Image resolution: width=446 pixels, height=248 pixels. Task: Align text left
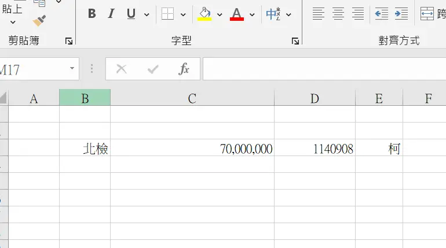point(319,14)
